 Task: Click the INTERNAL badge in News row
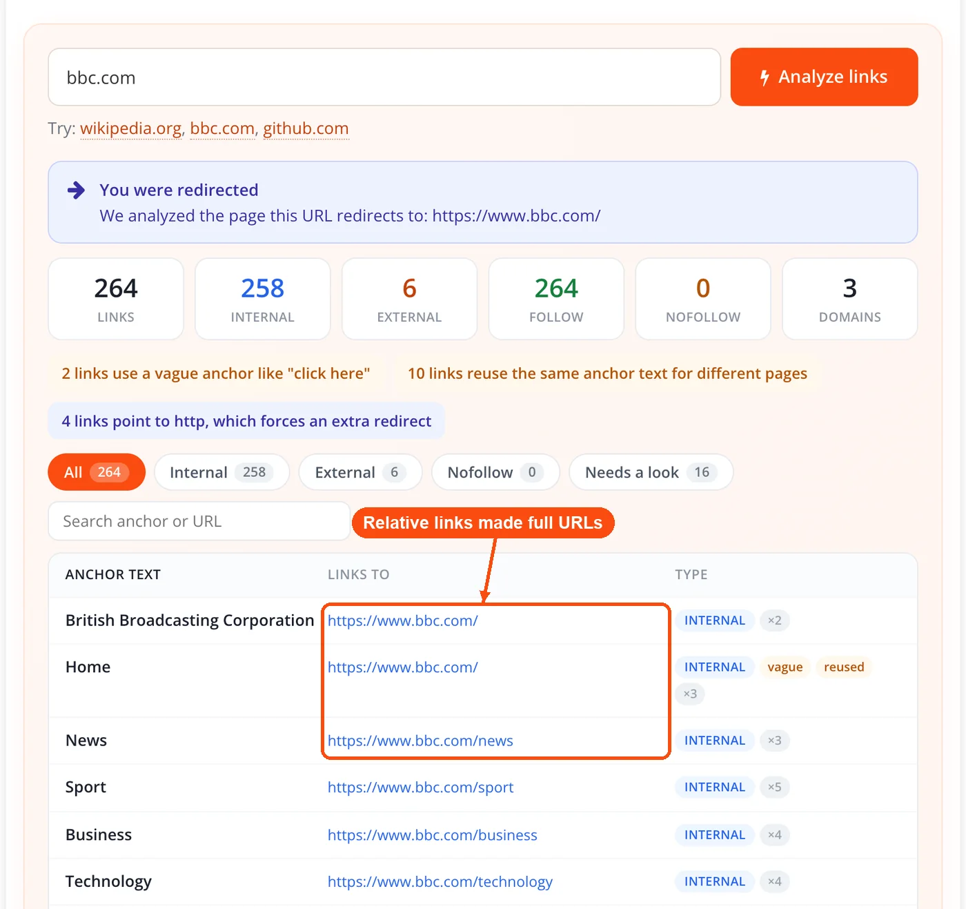click(715, 740)
